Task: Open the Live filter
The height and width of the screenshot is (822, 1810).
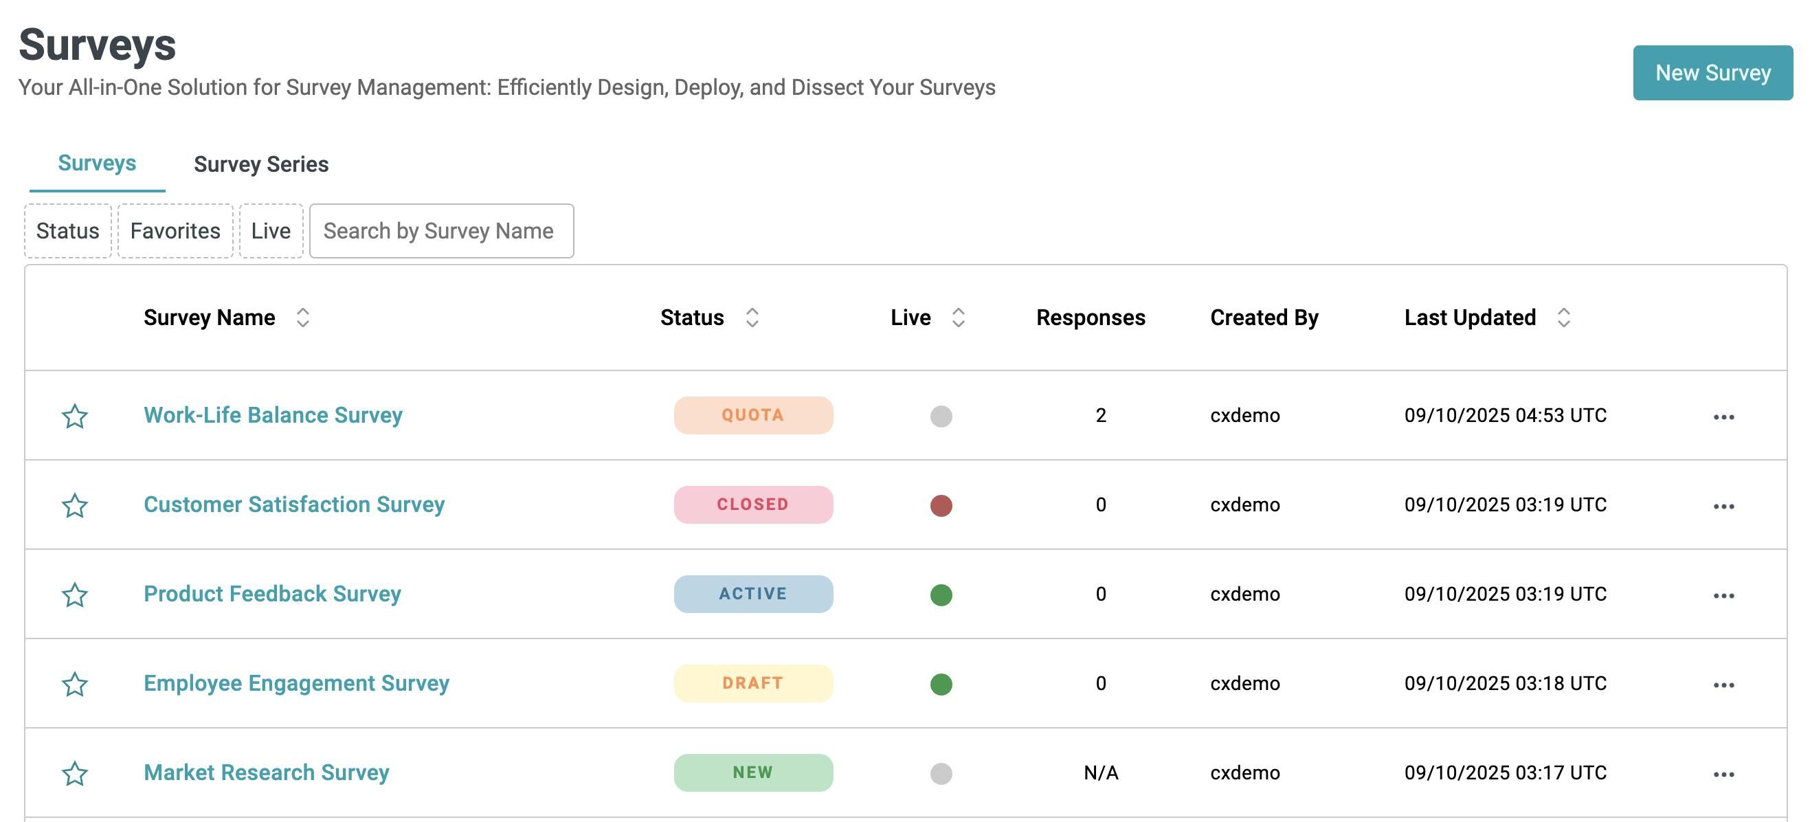Action: 271,230
